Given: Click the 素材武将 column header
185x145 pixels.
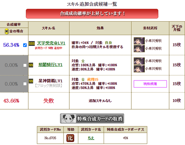Looking at the screenshot, I should (150, 28).
